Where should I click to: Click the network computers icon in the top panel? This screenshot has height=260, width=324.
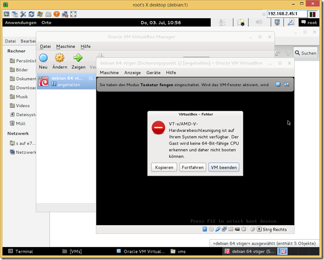tap(277, 22)
